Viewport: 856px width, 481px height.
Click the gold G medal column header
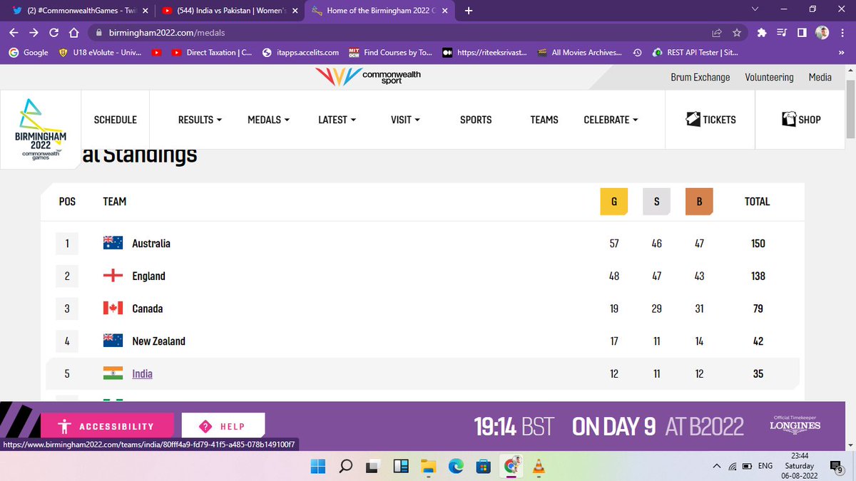coord(613,202)
